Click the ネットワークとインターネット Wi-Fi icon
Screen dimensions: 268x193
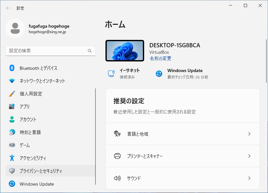pyautogui.click(x=12, y=81)
